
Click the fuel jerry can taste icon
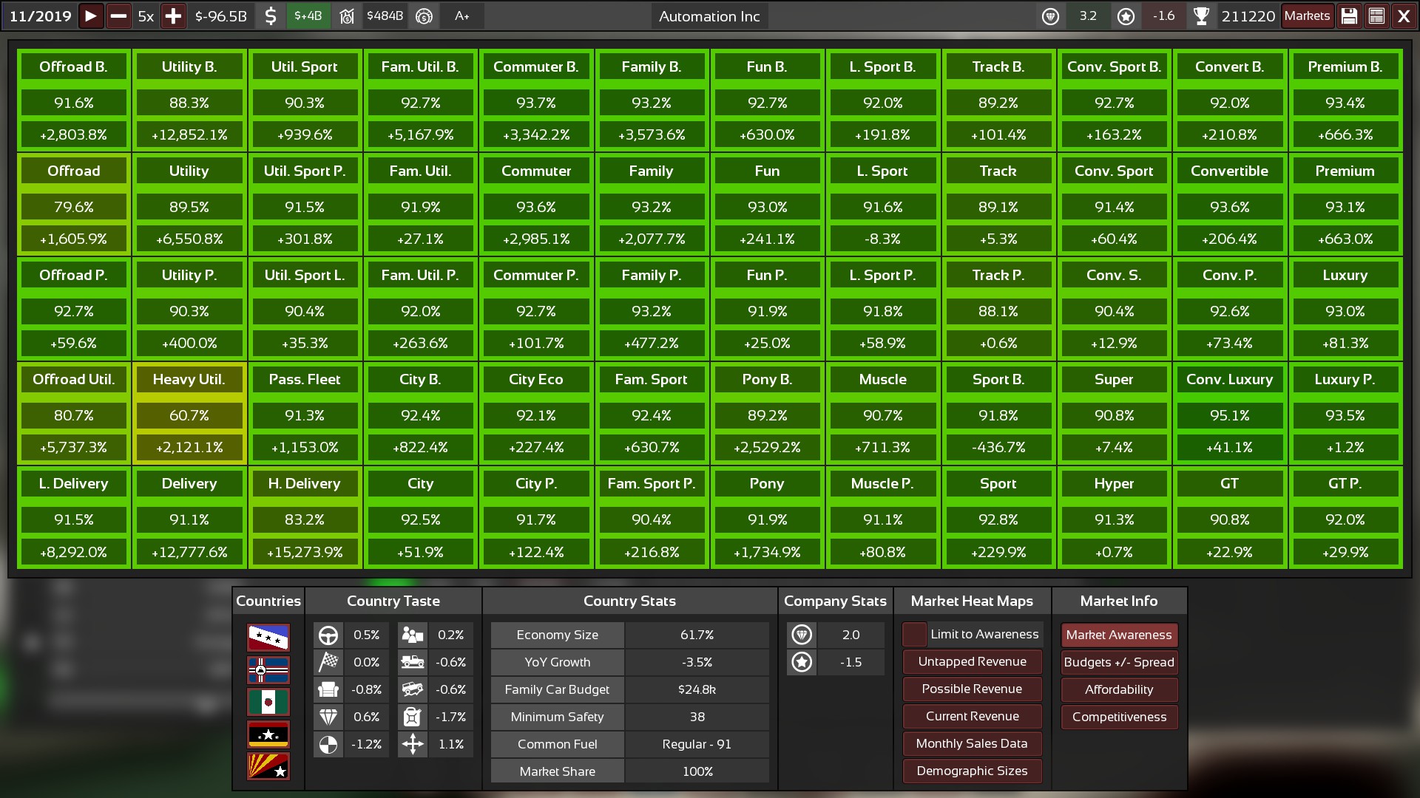click(412, 717)
